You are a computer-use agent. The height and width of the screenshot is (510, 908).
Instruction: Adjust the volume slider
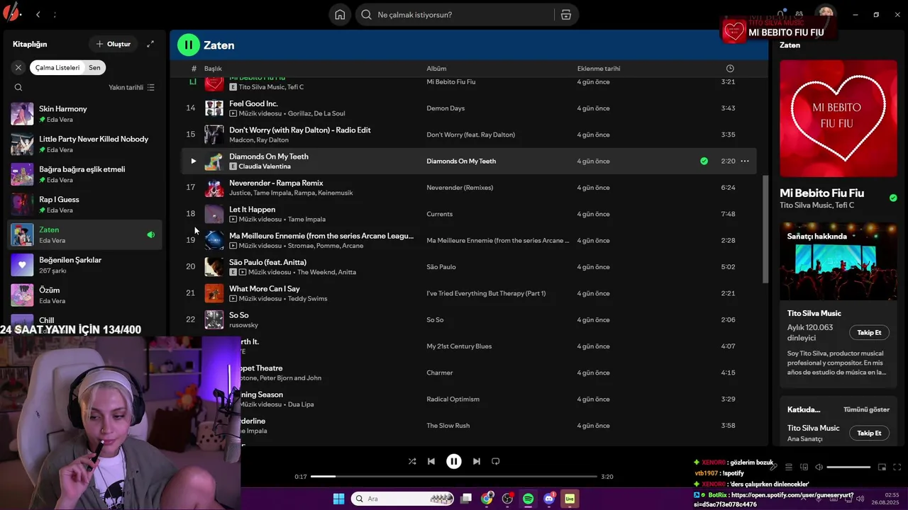[x=848, y=467]
